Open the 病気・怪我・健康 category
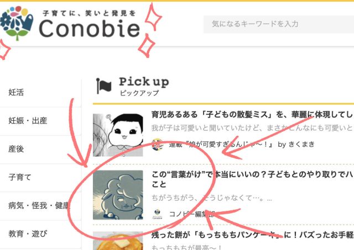Viewport: 354px width, 250px height. (x=40, y=206)
